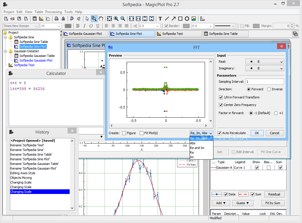Toggle 1/N in Forward Transform checkbox

click(221, 98)
